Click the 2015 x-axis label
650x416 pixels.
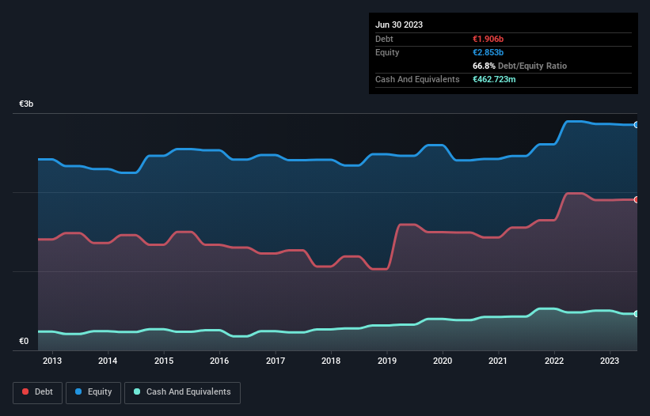point(164,361)
